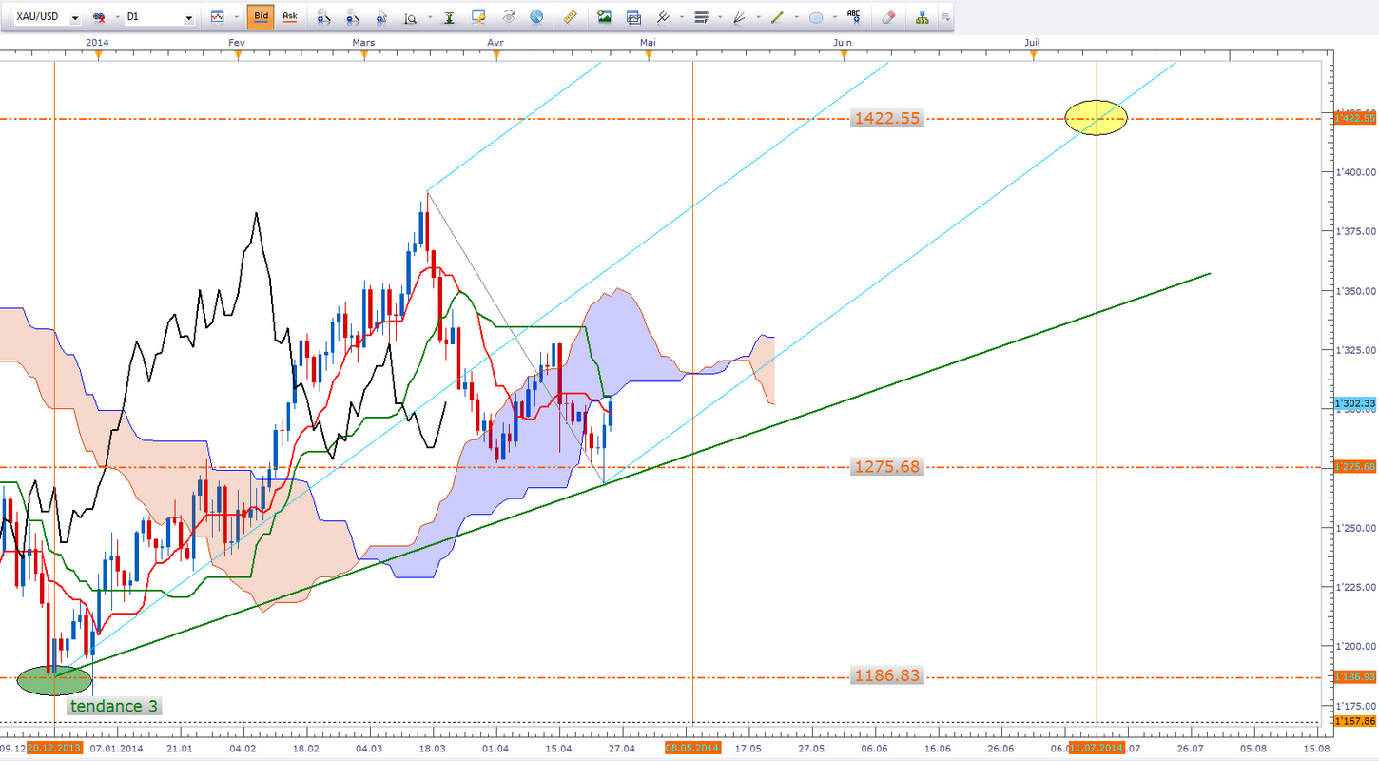Select the green trend line tool
The image size is (1379, 761).
[777, 17]
